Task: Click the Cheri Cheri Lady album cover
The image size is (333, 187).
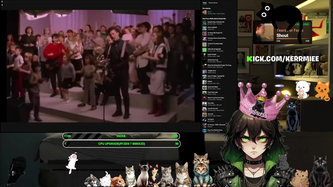Action: (204, 93)
